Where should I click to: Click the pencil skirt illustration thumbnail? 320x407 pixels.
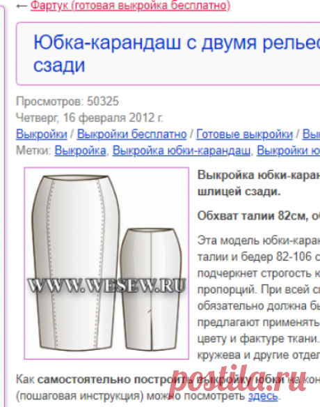pyautogui.click(x=106, y=263)
